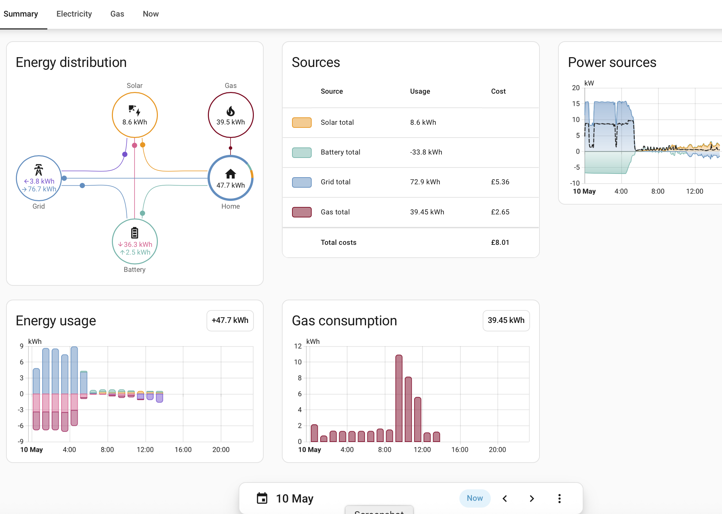Click the tallest gas consumption bar
The image size is (722, 514).
(x=399, y=398)
